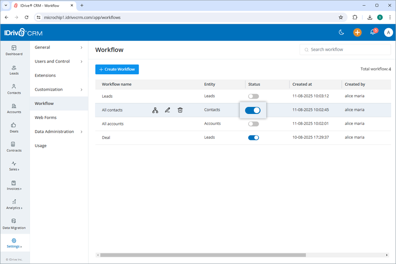Navigate to Deals using the sidebar icon
396x264 pixels.
(x=14, y=128)
